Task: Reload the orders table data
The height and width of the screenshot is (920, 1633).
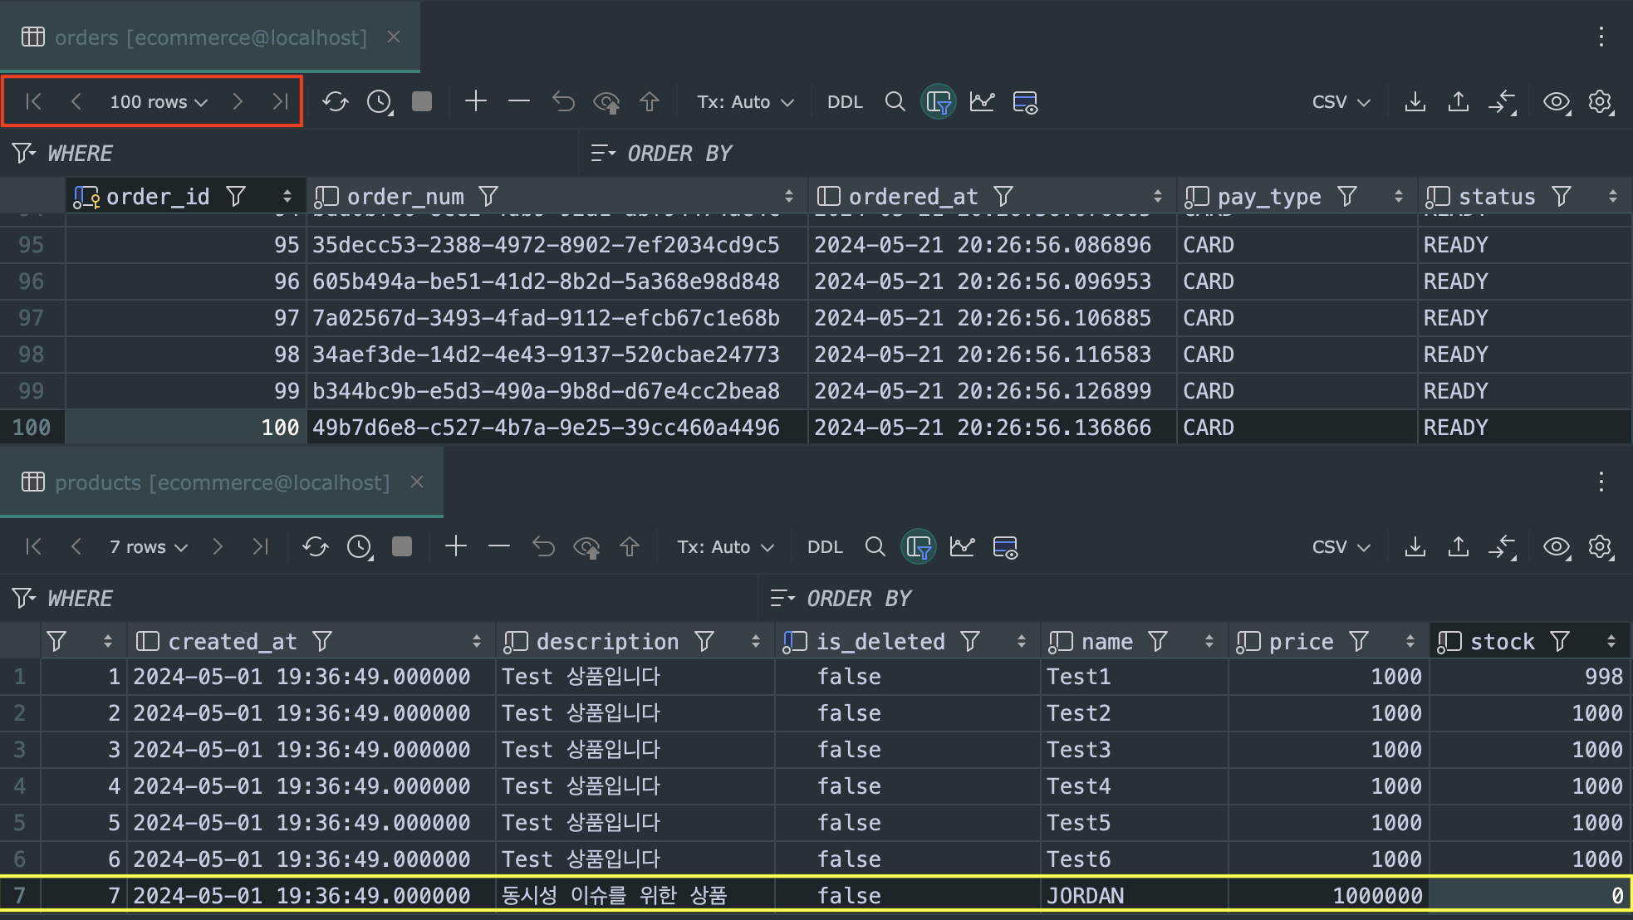Action: [x=335, y=102]
